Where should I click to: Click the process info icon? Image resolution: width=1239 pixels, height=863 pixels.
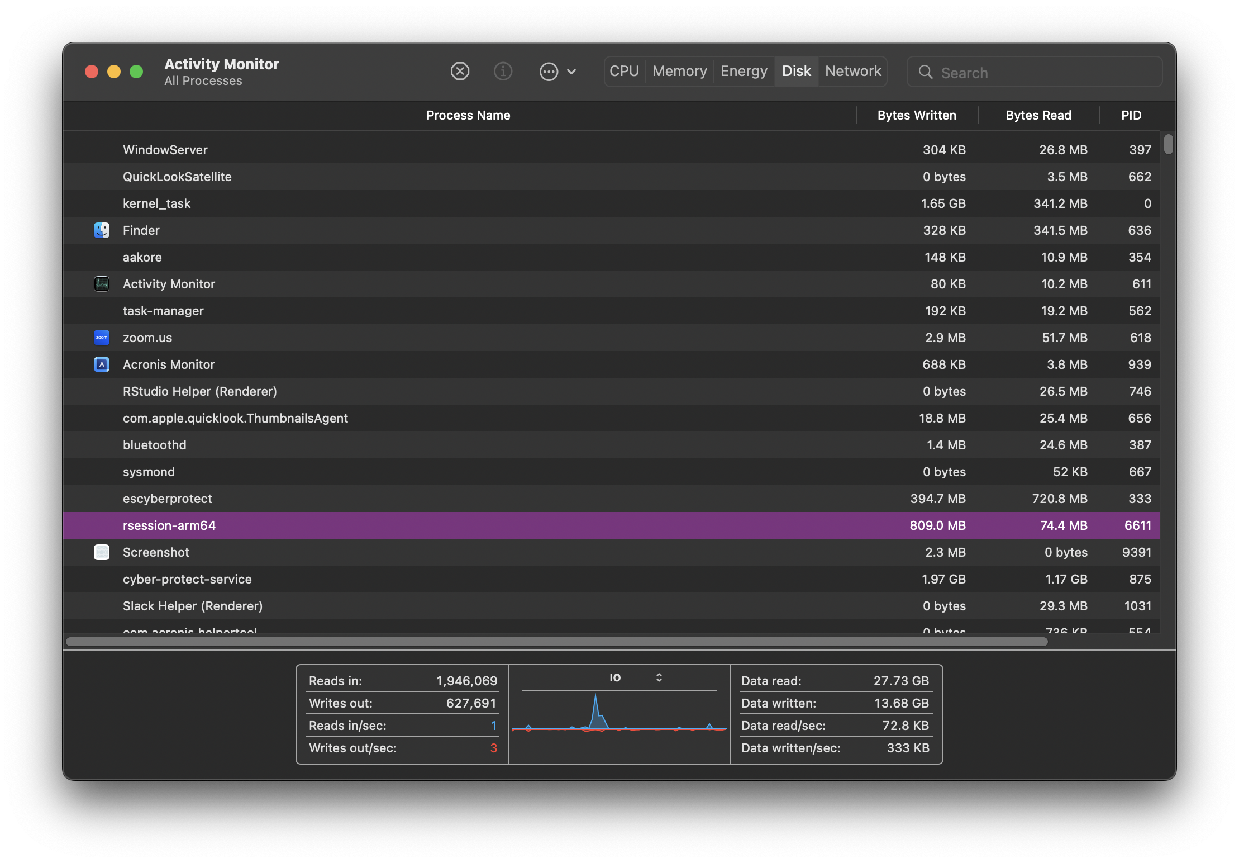pyautogui.click(x=503, y=72)
